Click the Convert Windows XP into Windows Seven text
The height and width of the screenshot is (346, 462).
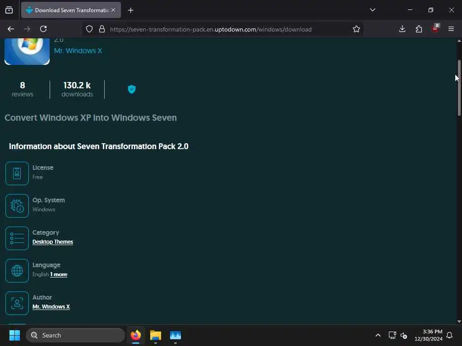[91, 118]
